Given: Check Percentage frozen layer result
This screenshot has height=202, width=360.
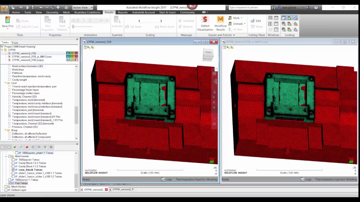Looking at the screenshot, I should coord(9,90).
